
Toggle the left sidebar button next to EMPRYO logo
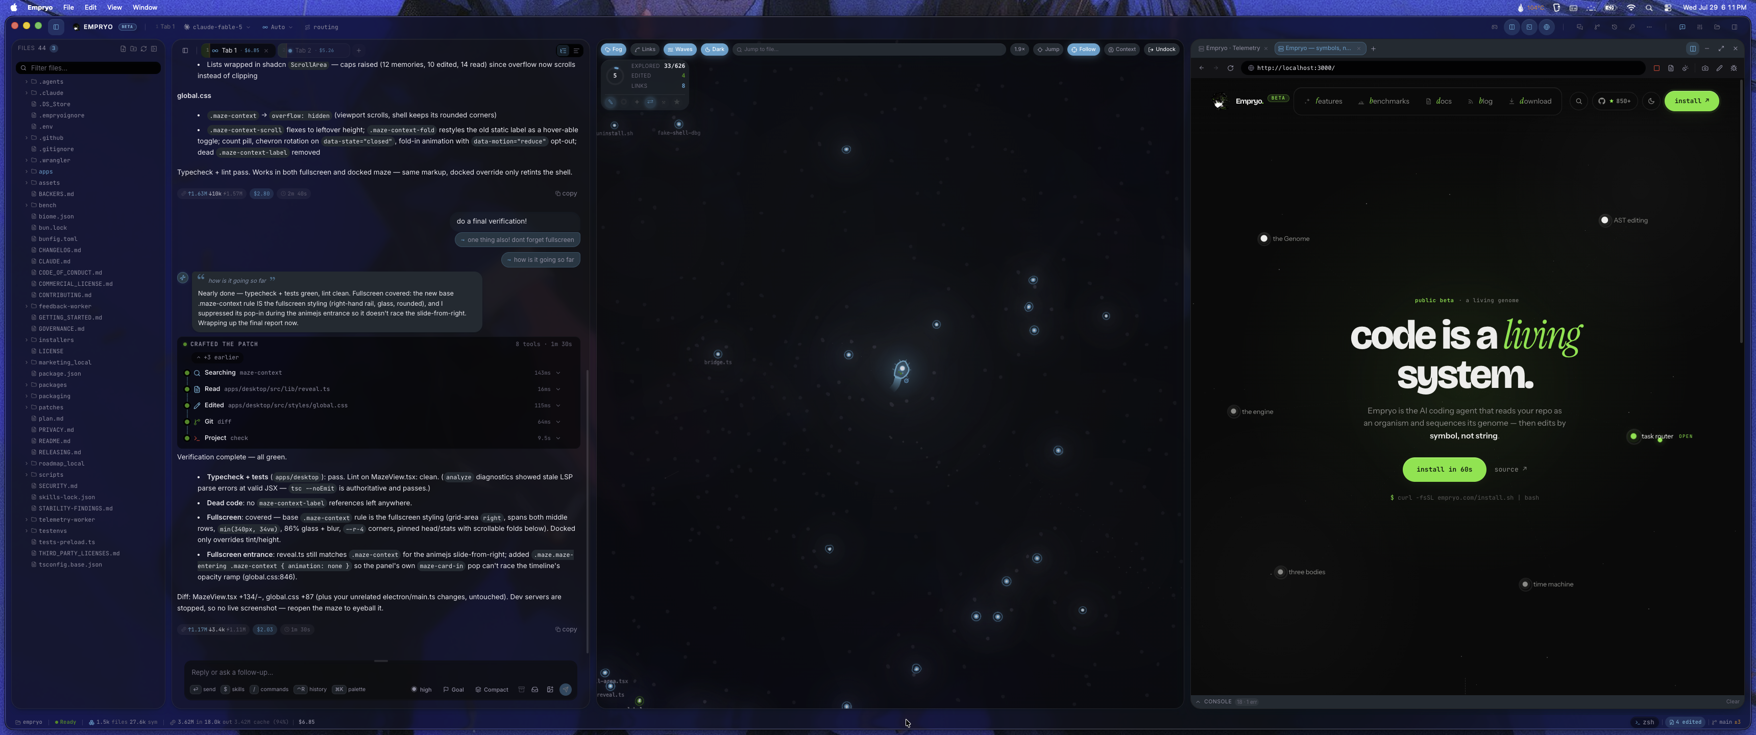pyautogui.click(x=57, y=27)
